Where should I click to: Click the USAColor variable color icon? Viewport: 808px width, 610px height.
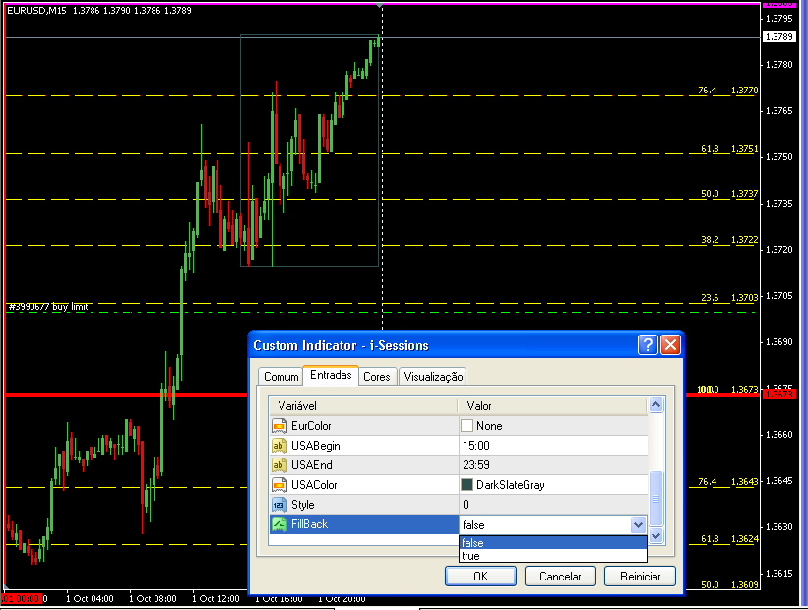tap(279, 485)
